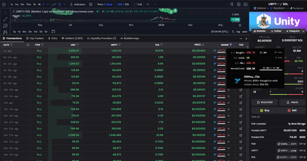The image size is (307, 161).
Task: Switch chart to Price mode
Action: pos(100,4)
